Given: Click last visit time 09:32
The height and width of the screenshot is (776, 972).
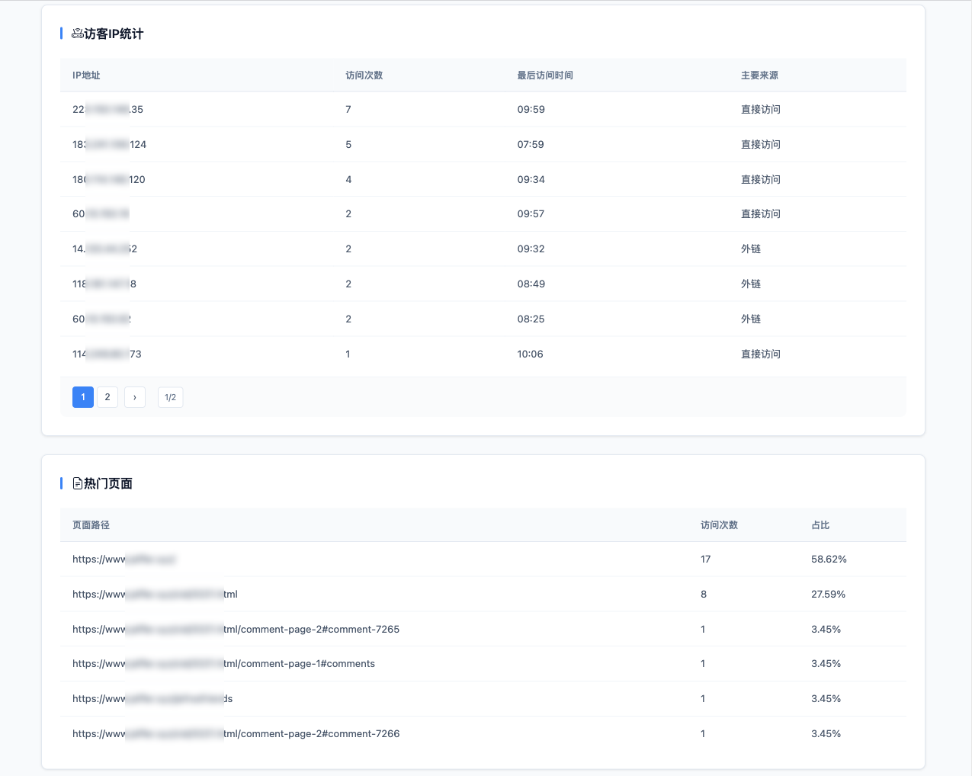Looking at the screenshot, I should click(x=531, y=249).
